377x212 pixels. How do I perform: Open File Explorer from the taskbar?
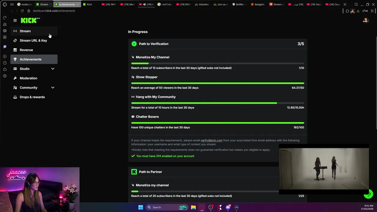[x=193, y=207]
